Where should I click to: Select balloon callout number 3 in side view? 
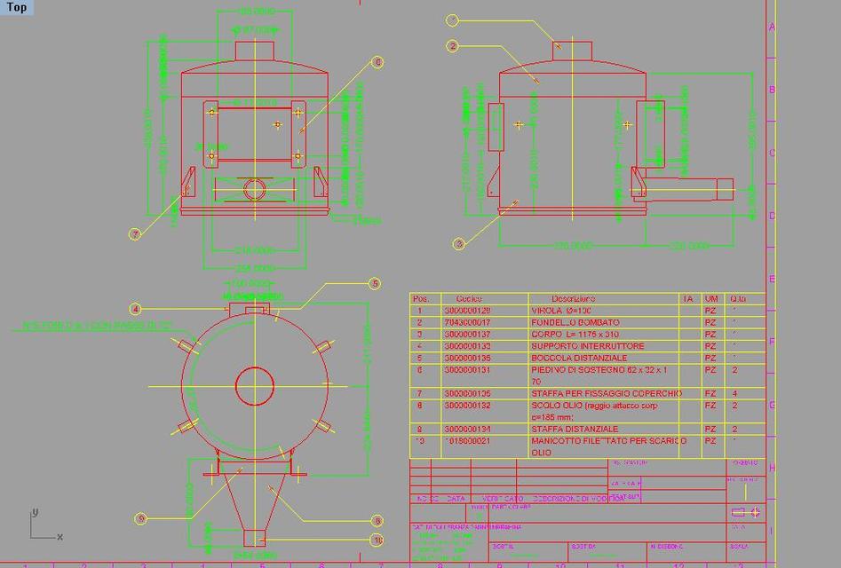point(459,243)
